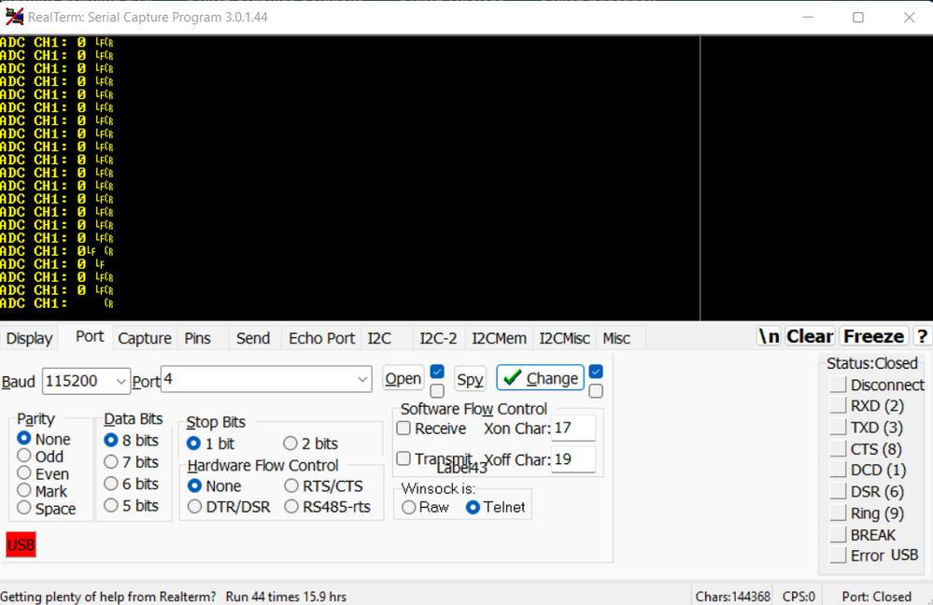Open the I2C-2 tab
This screenshot has height=605, width=933.
pyautogui.click(x=438, y=339)
